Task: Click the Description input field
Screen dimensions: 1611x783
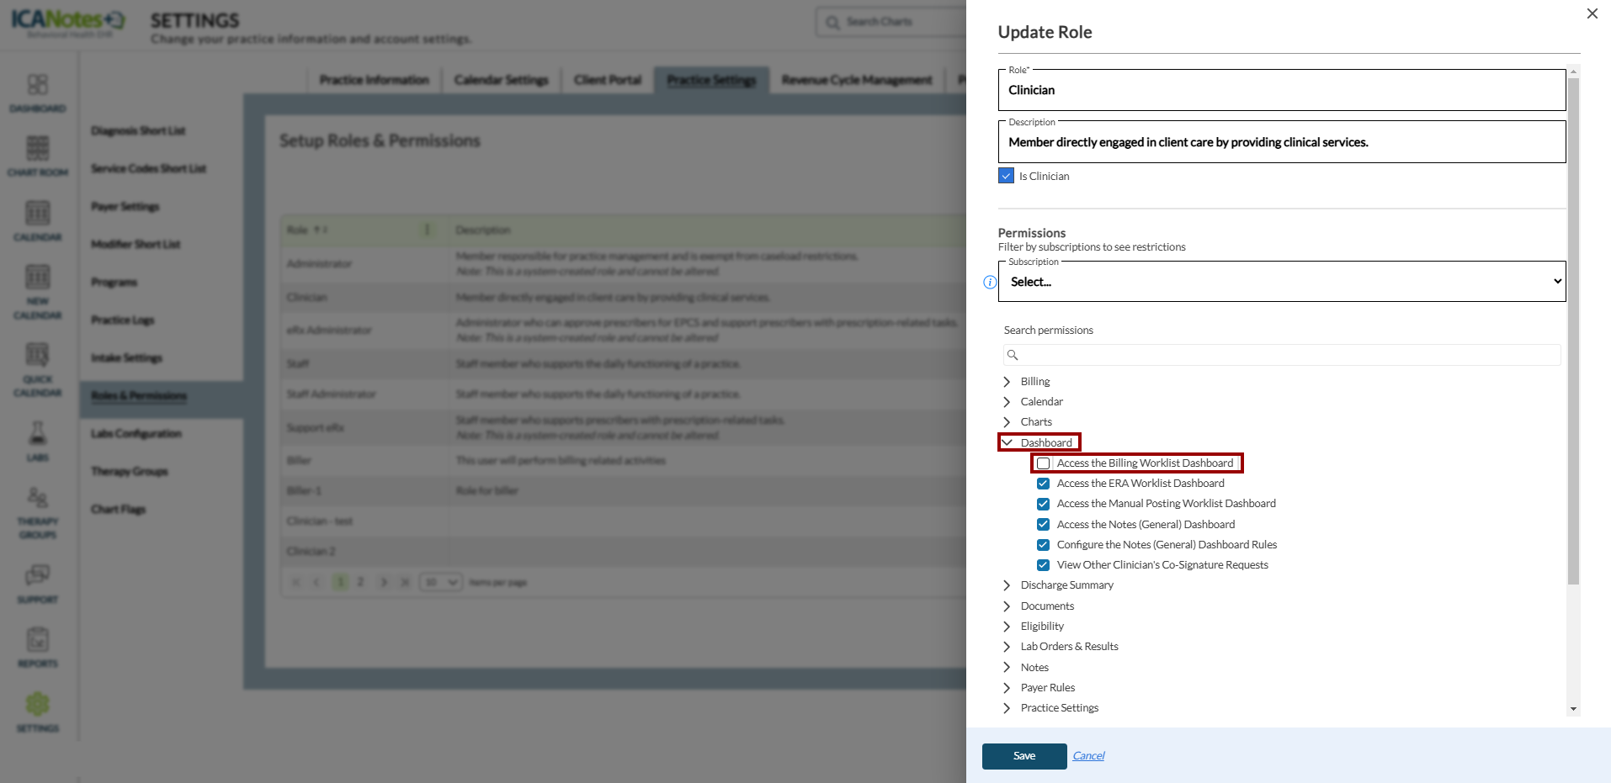Action: 1282,142
